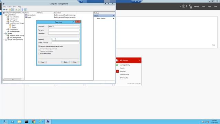The height and width of the screenshot is (124, 220).
Task: Go forward with the toolbar Forward arrow
Action: 7,10
